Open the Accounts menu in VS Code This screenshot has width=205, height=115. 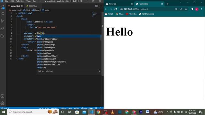click(x=3, y=96)
